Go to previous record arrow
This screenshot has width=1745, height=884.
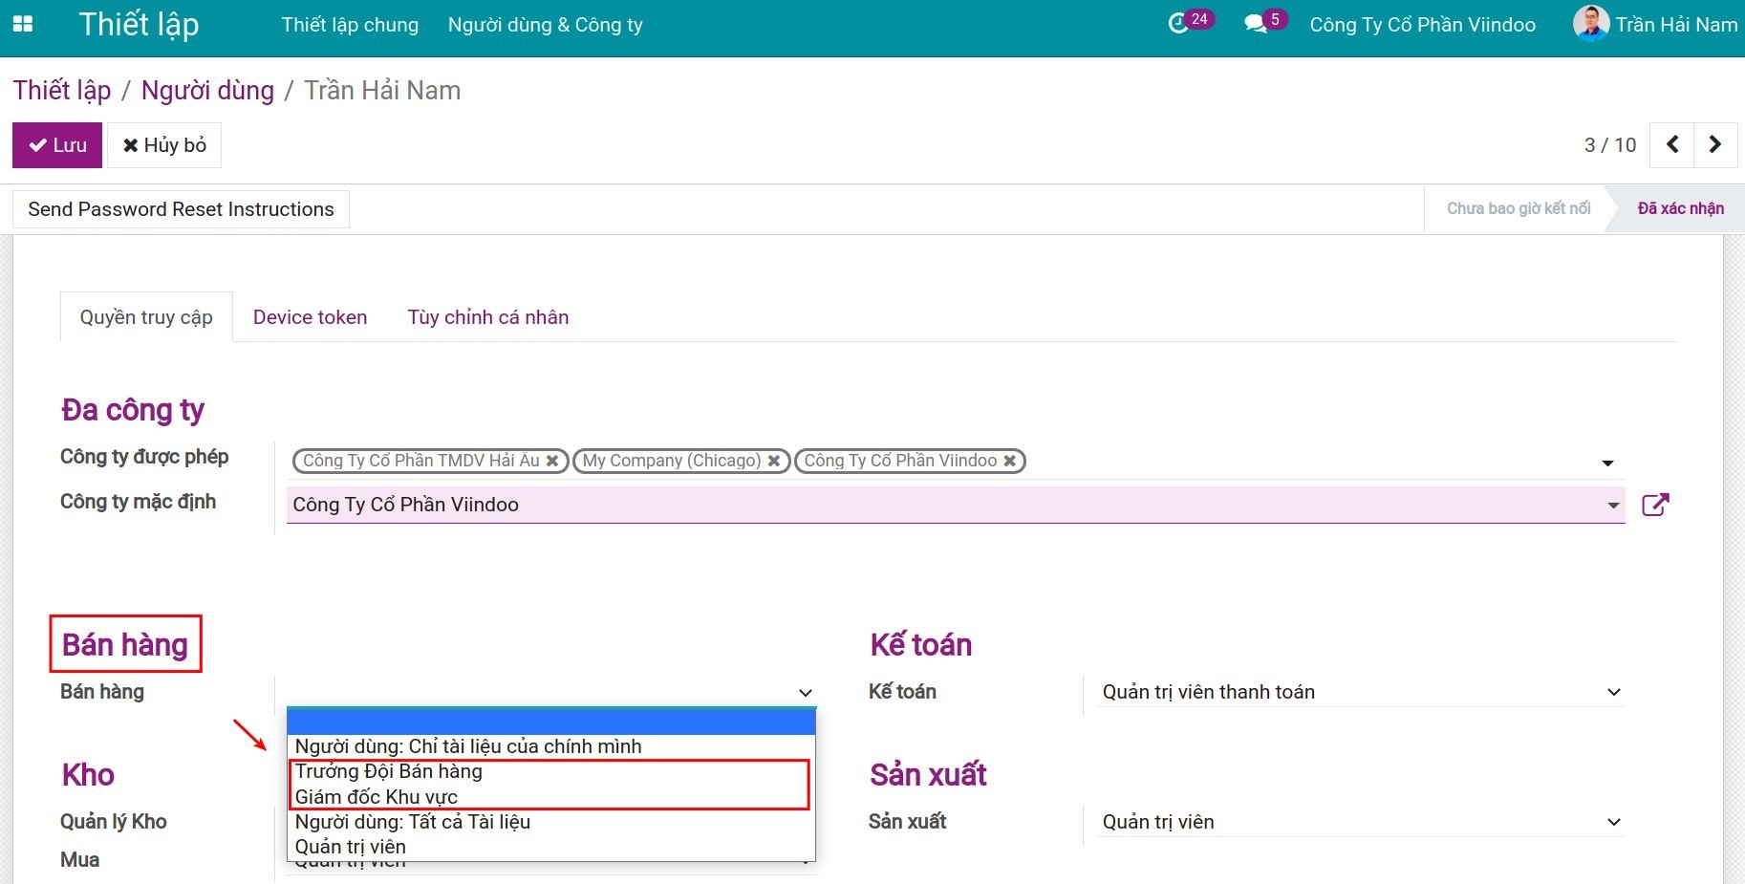pyautogui.click(x=1672, y=144)
